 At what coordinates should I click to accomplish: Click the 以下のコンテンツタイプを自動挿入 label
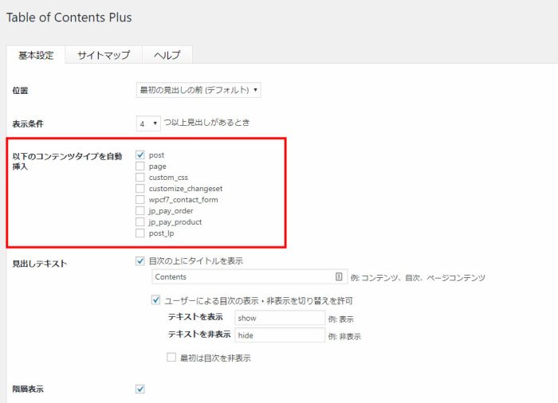pos(67,161)
